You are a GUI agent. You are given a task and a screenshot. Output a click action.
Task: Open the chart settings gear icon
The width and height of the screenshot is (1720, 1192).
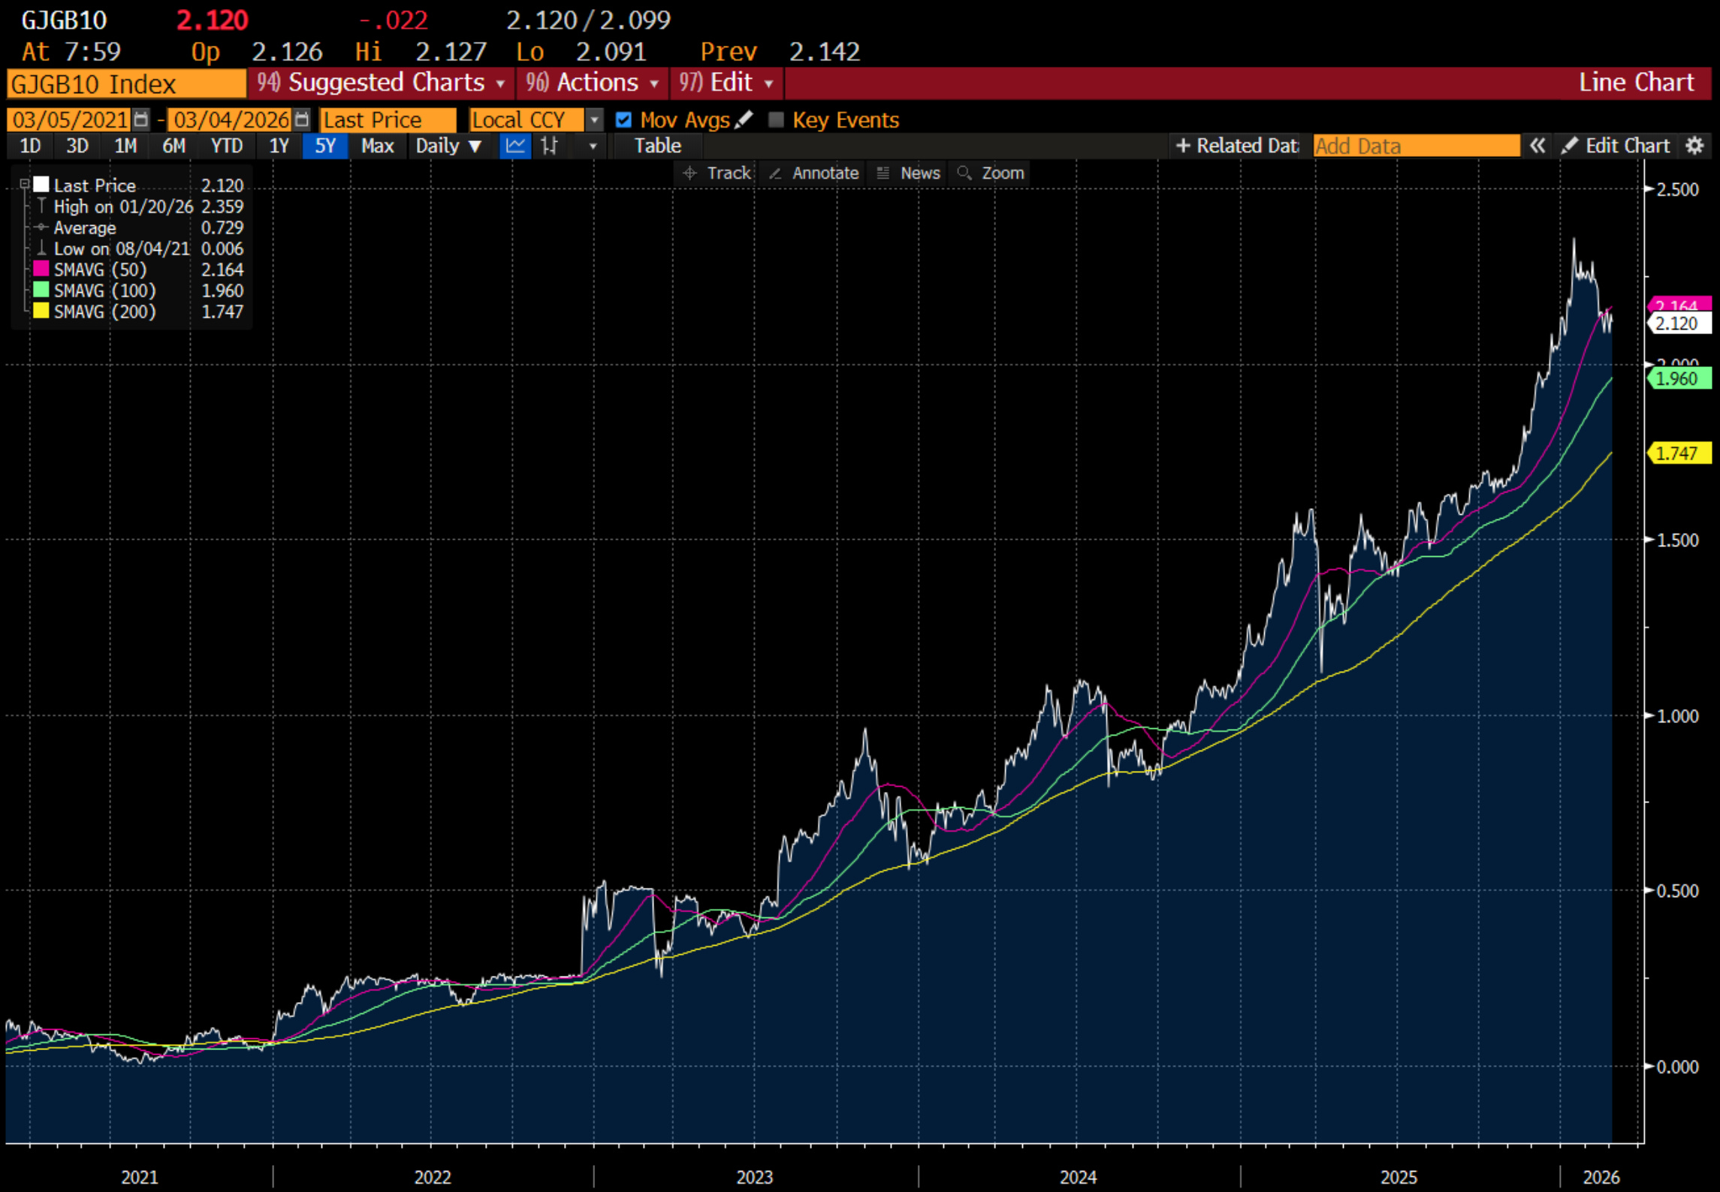coord(1694,146)
